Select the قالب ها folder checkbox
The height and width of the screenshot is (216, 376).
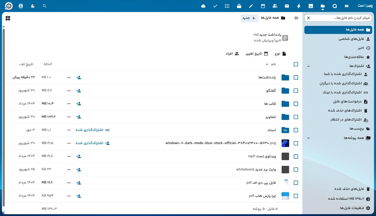[296, 104]
